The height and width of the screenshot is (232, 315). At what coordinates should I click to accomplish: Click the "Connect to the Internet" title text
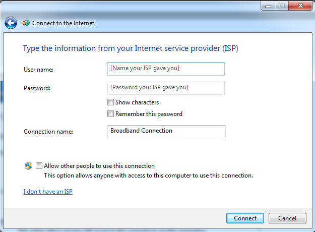[64, 23]
